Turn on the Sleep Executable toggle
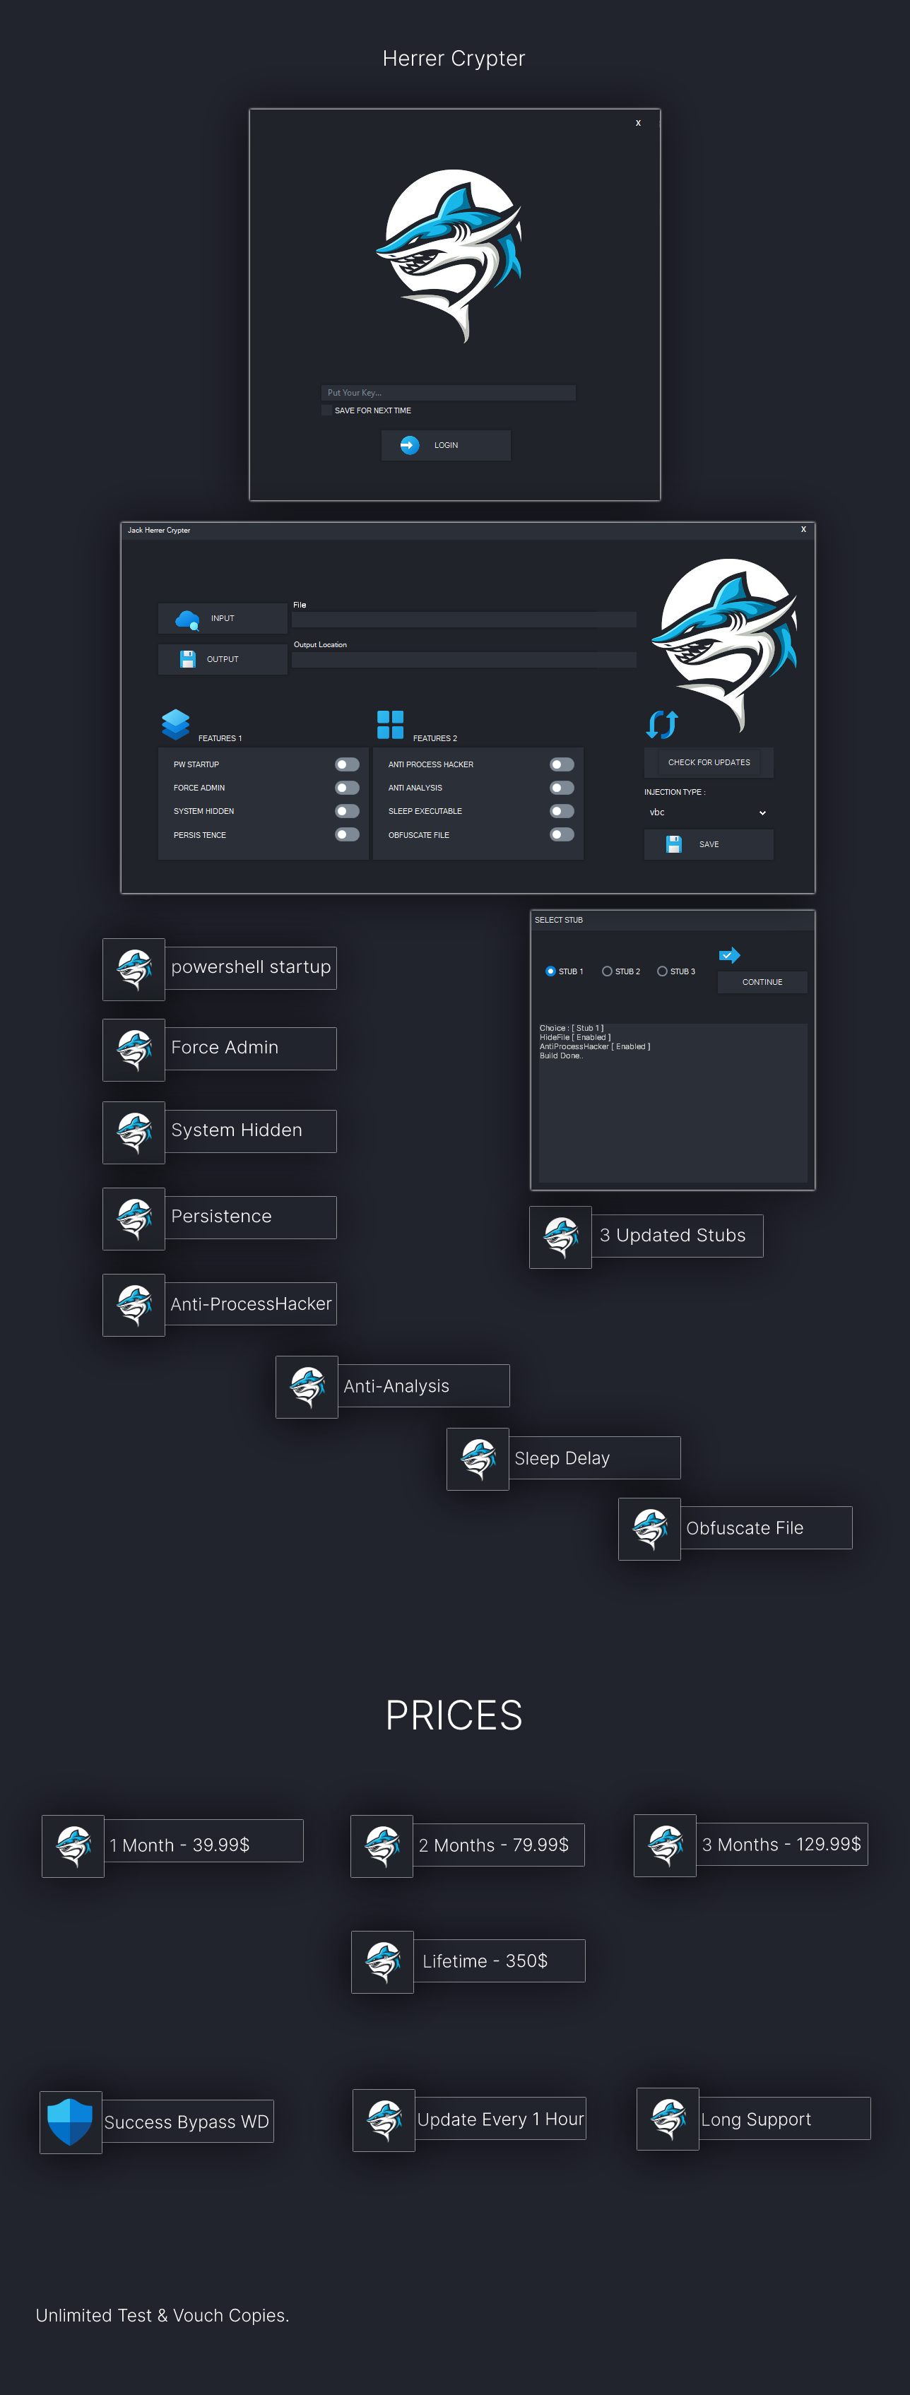Viewport: 910px width, 2395px height. click(562, 811)
